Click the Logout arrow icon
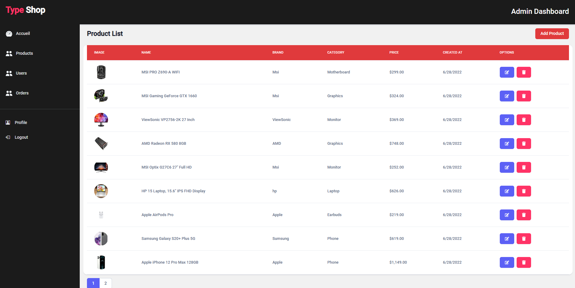The image size is (575, 288). point(8,137)
